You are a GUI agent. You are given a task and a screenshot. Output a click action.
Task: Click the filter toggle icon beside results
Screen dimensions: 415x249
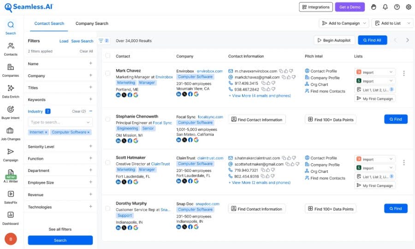[x=103, y=41]
